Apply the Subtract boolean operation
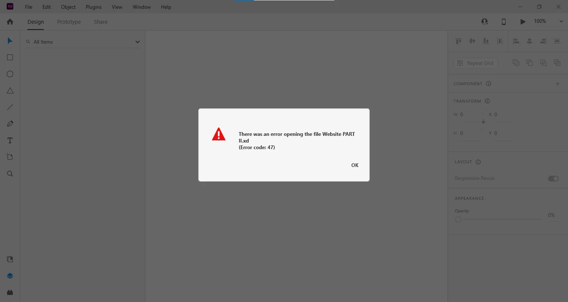This screenshot has width=568, height=302. coord(529,63)
